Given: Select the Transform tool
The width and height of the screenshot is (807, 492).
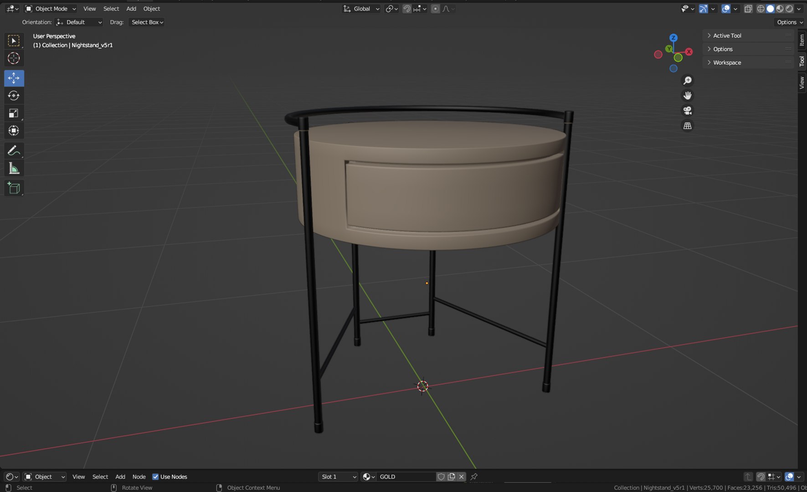Looking at the screenshot, I should 14,131.
